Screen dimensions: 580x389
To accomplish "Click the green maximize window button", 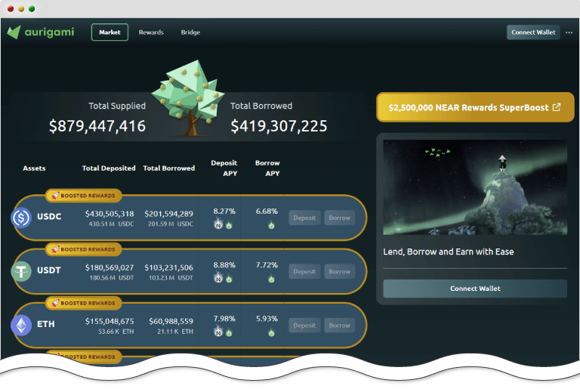I will [x=32, y=9].
